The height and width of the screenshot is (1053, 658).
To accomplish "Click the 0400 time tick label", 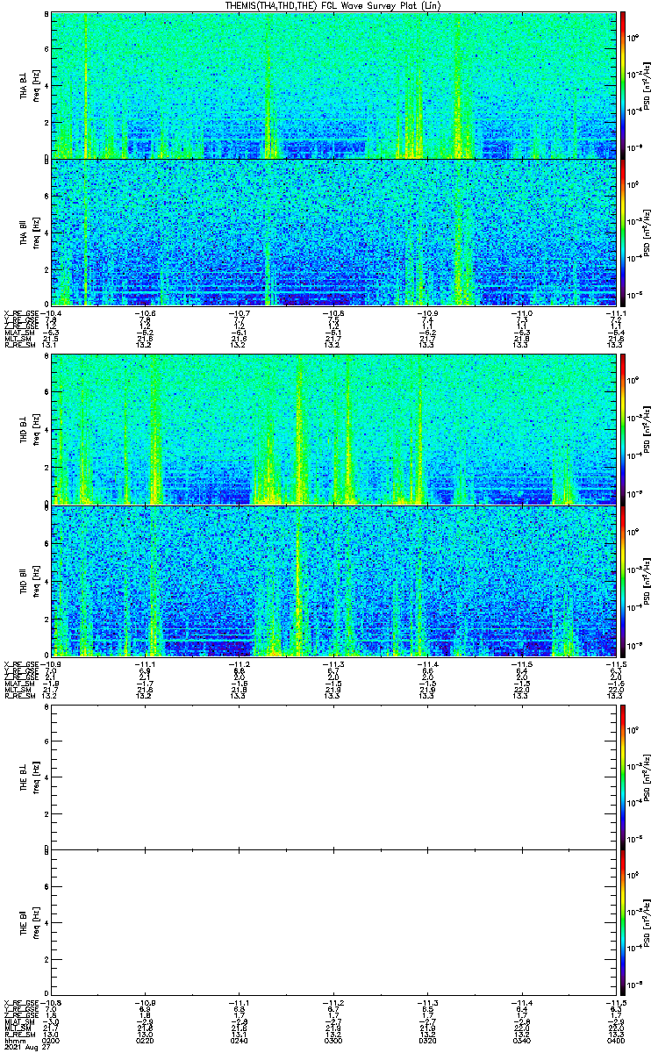I will (x=614, y=1041).
